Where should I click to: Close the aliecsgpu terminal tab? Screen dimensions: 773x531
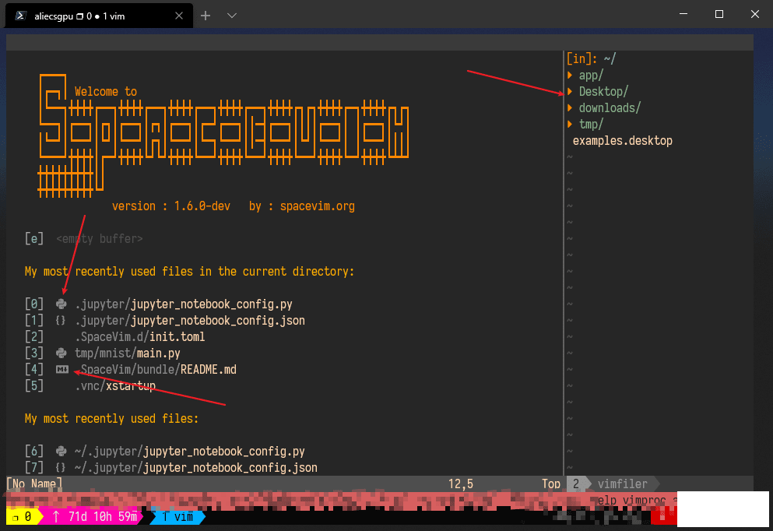(x=179, y=16)
